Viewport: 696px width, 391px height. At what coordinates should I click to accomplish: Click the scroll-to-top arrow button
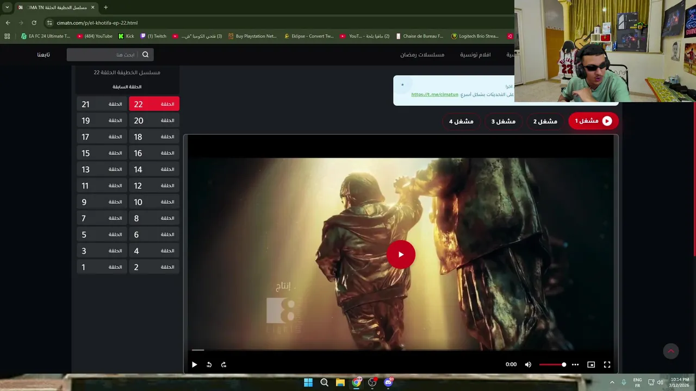(671, 351)
